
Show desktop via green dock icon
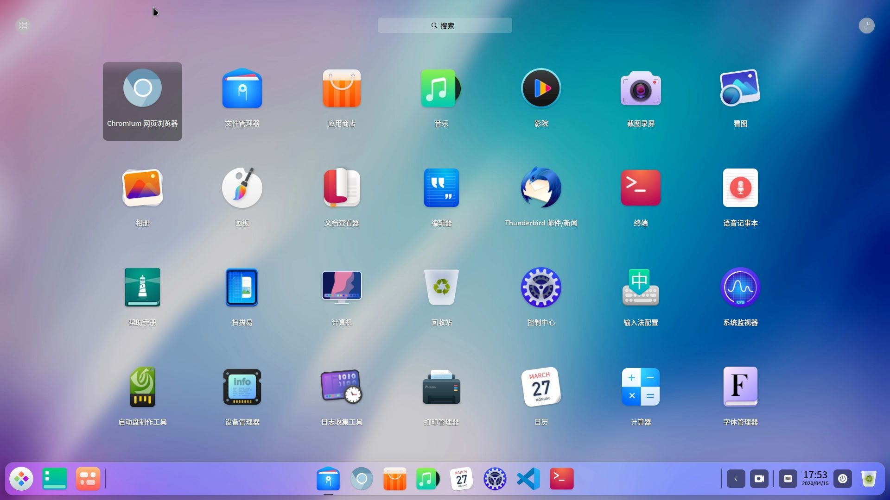pos(55,479)
